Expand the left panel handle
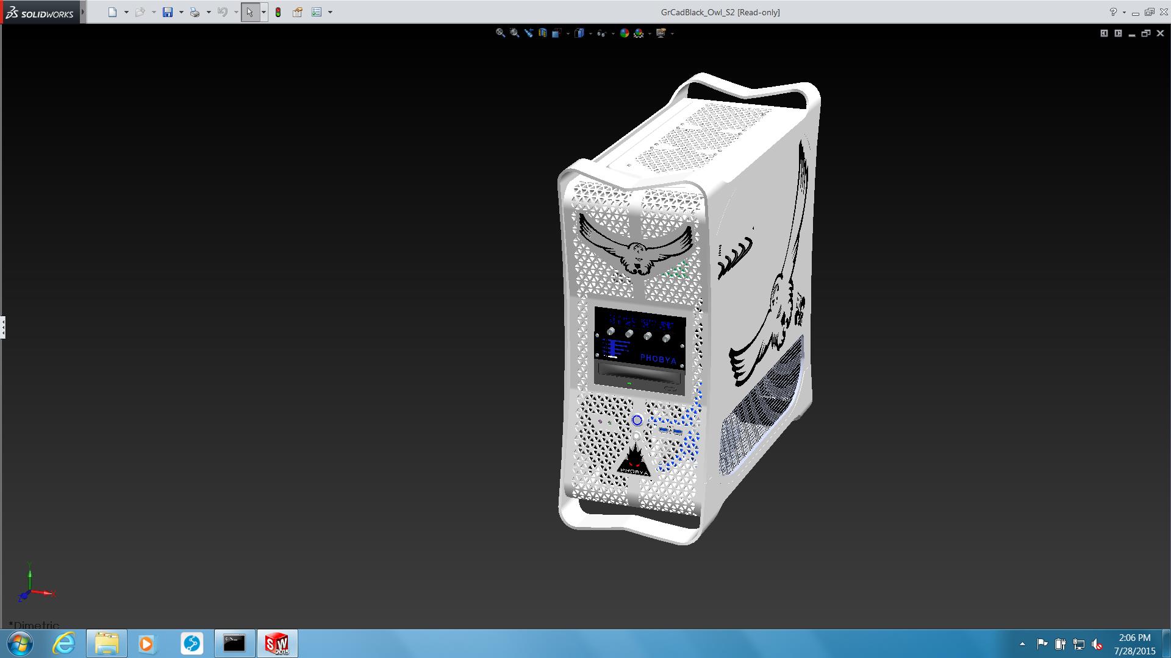This screenshot has height=658, width=1171. pos(3,327)
